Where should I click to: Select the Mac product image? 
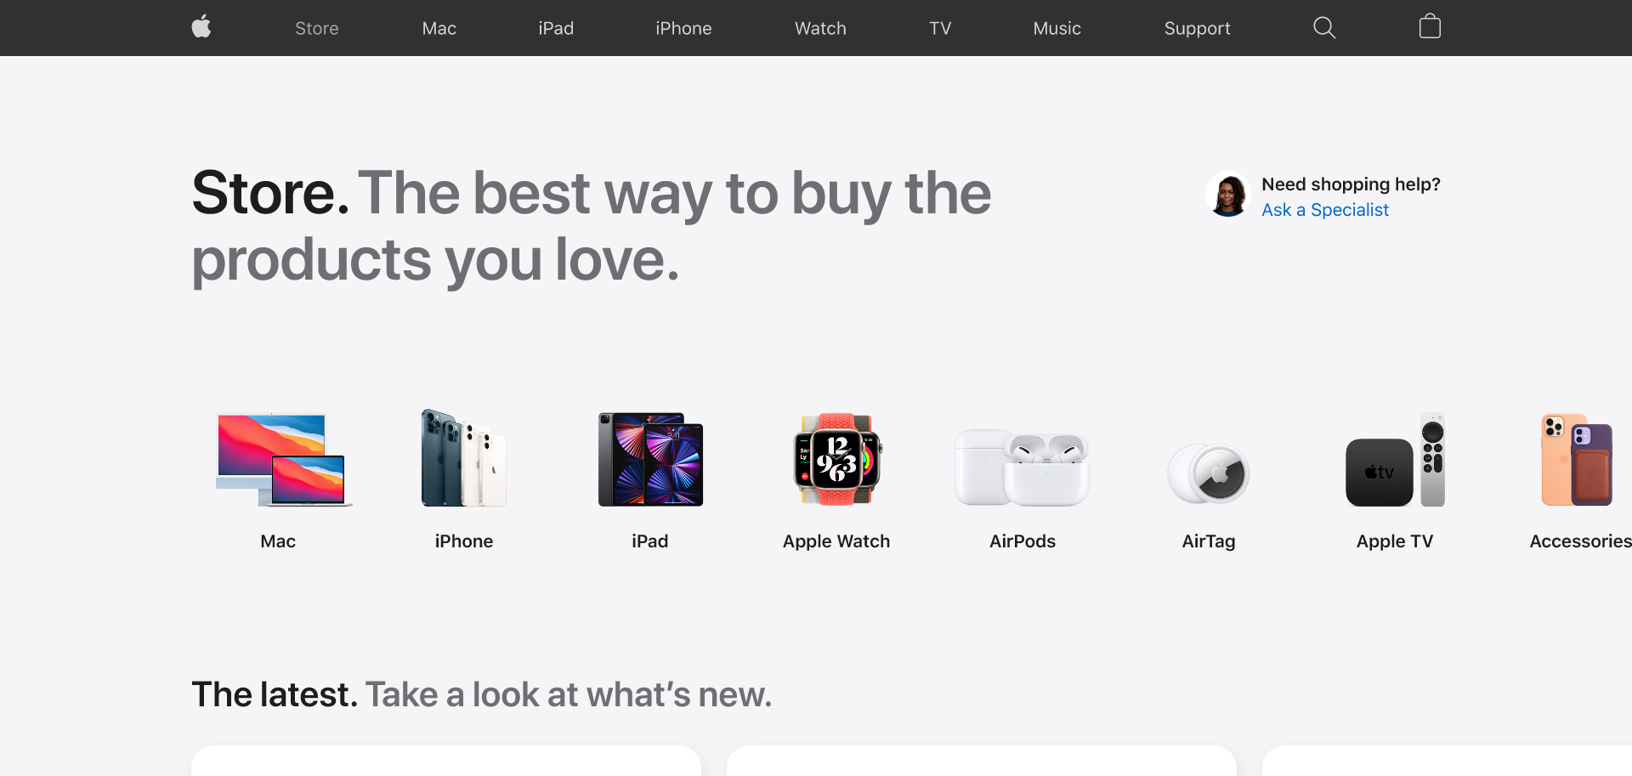pos(284,460)
